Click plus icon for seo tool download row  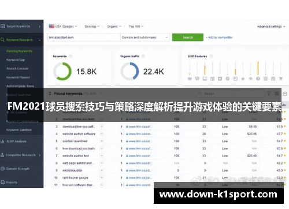pyautogui.click(x=102, y=141)
